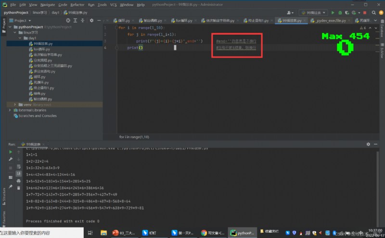Image resolution: width=385 pixels, height=238 pixels.
Task: Click the day1 breadcrumb in navigation bar
Action: coord(55,13)
